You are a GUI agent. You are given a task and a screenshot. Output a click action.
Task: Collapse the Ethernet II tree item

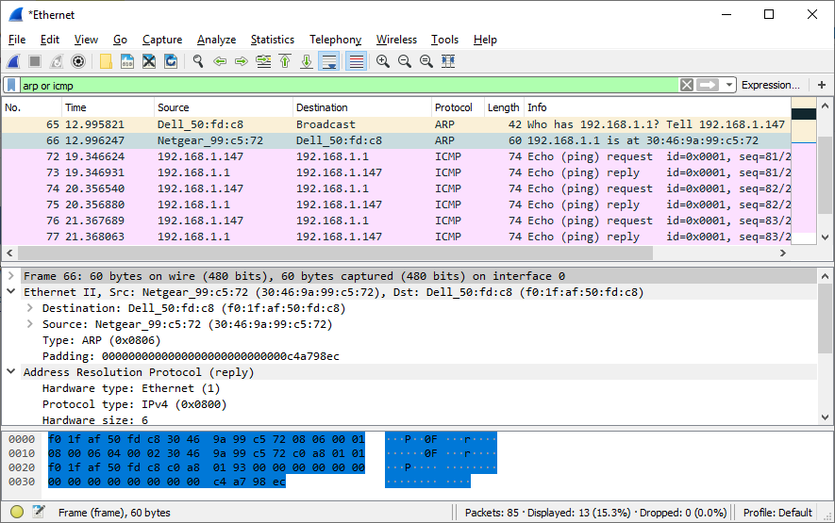(x=10, y=291)
